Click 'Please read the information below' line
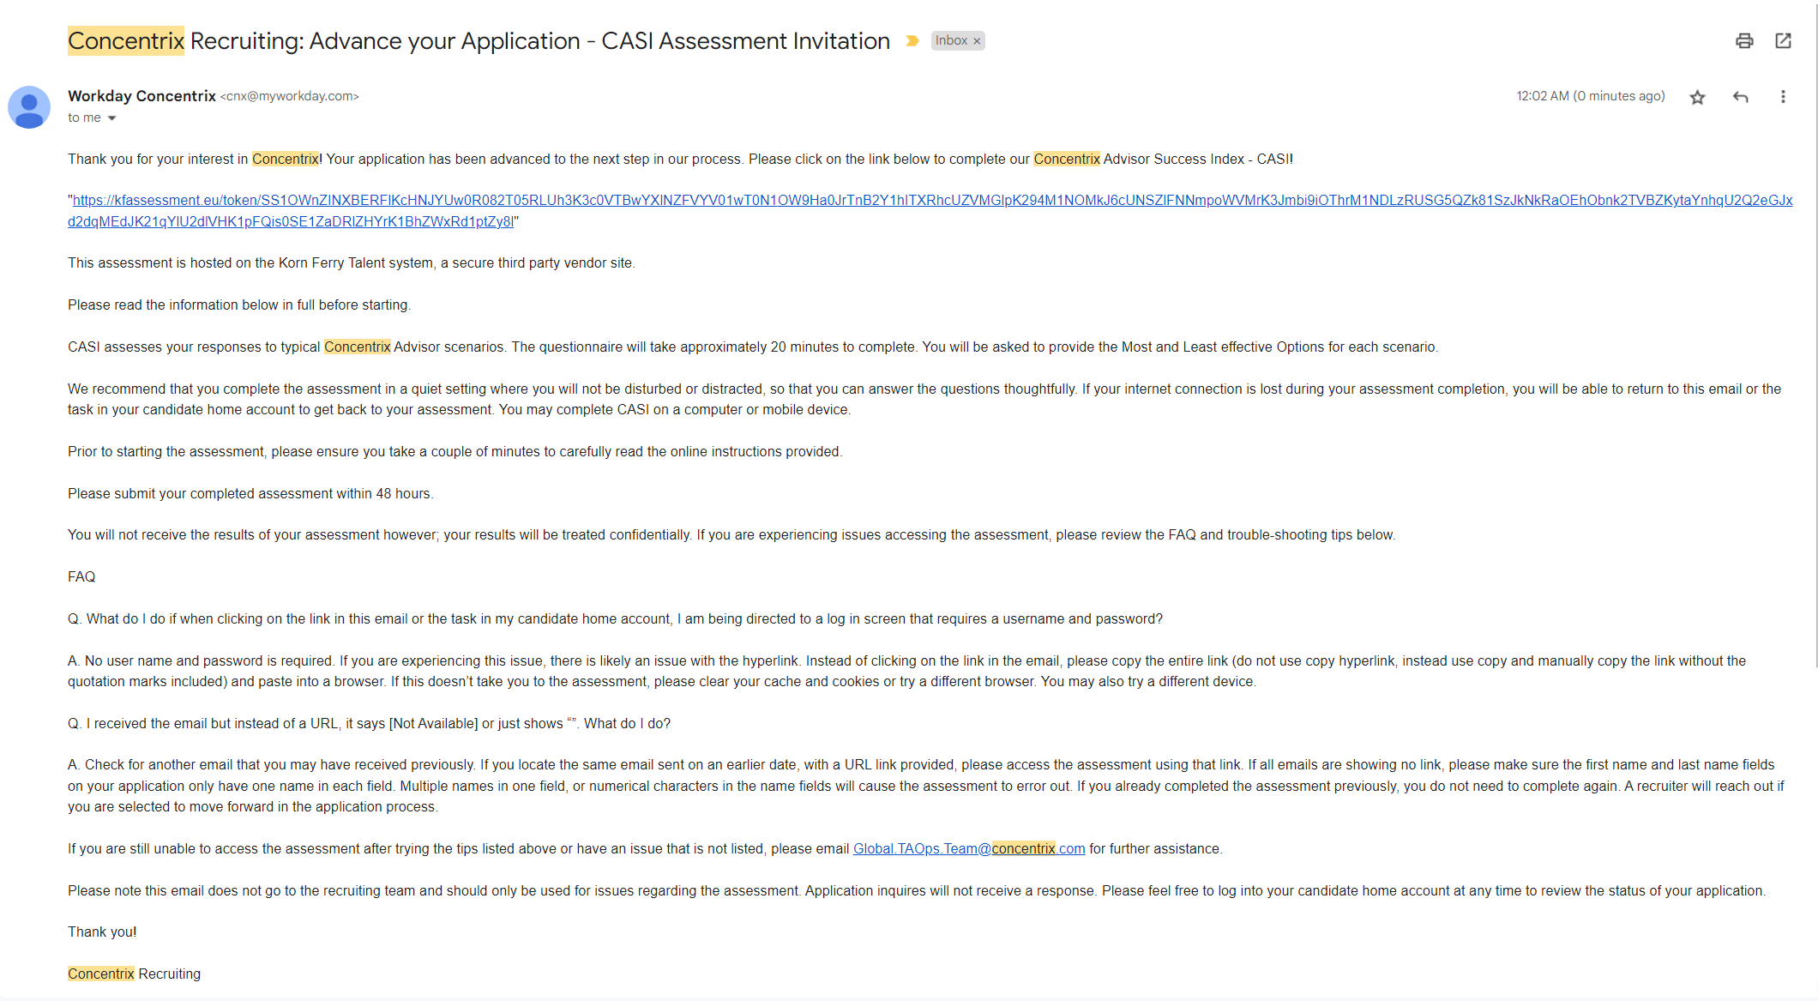The image size is (1818, 1001). [x=239, y=305]
